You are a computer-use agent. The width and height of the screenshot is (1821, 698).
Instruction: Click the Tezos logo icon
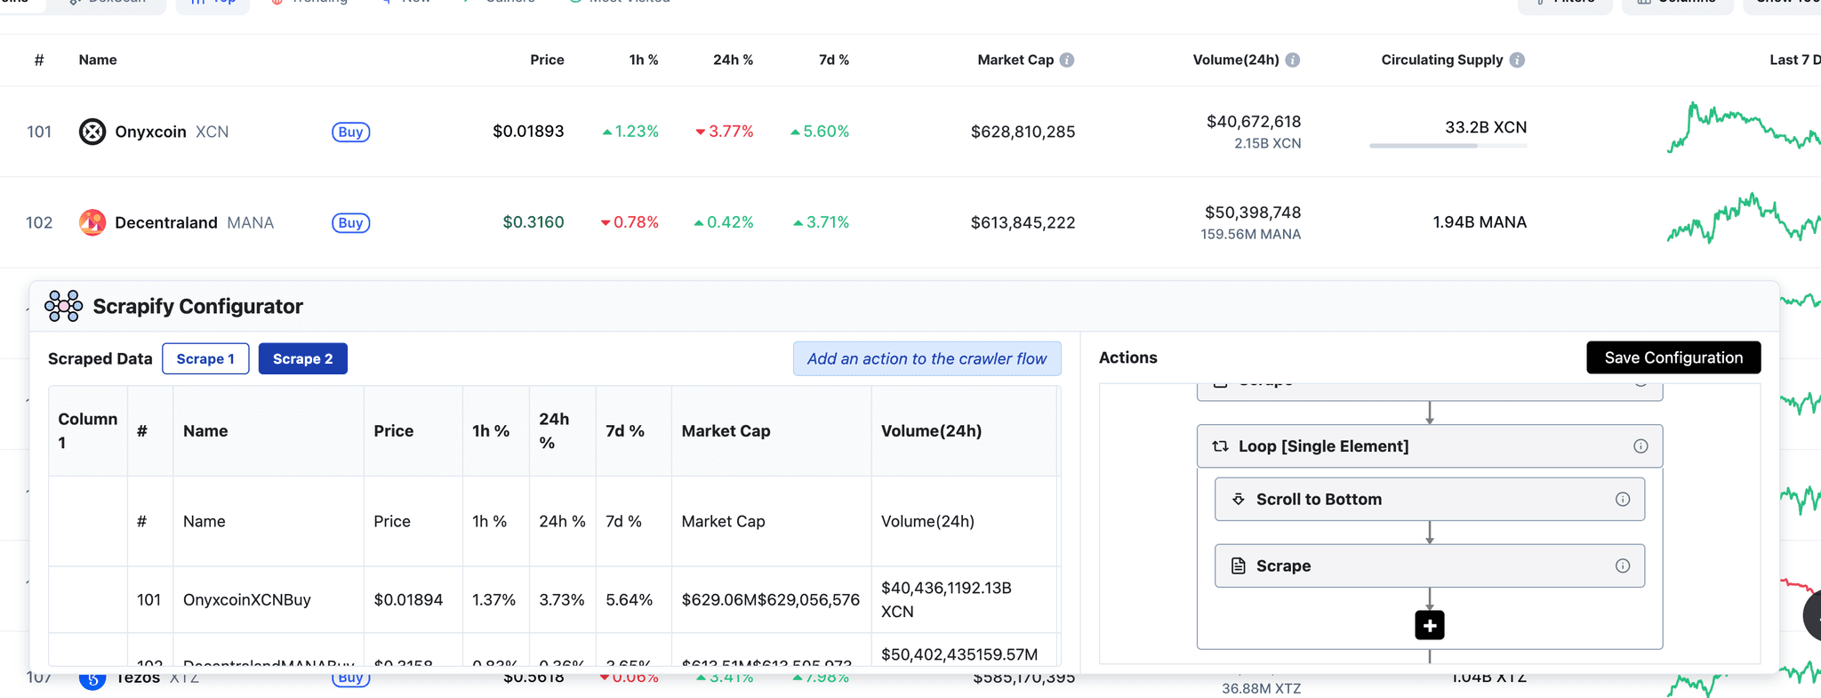point(92,679)
